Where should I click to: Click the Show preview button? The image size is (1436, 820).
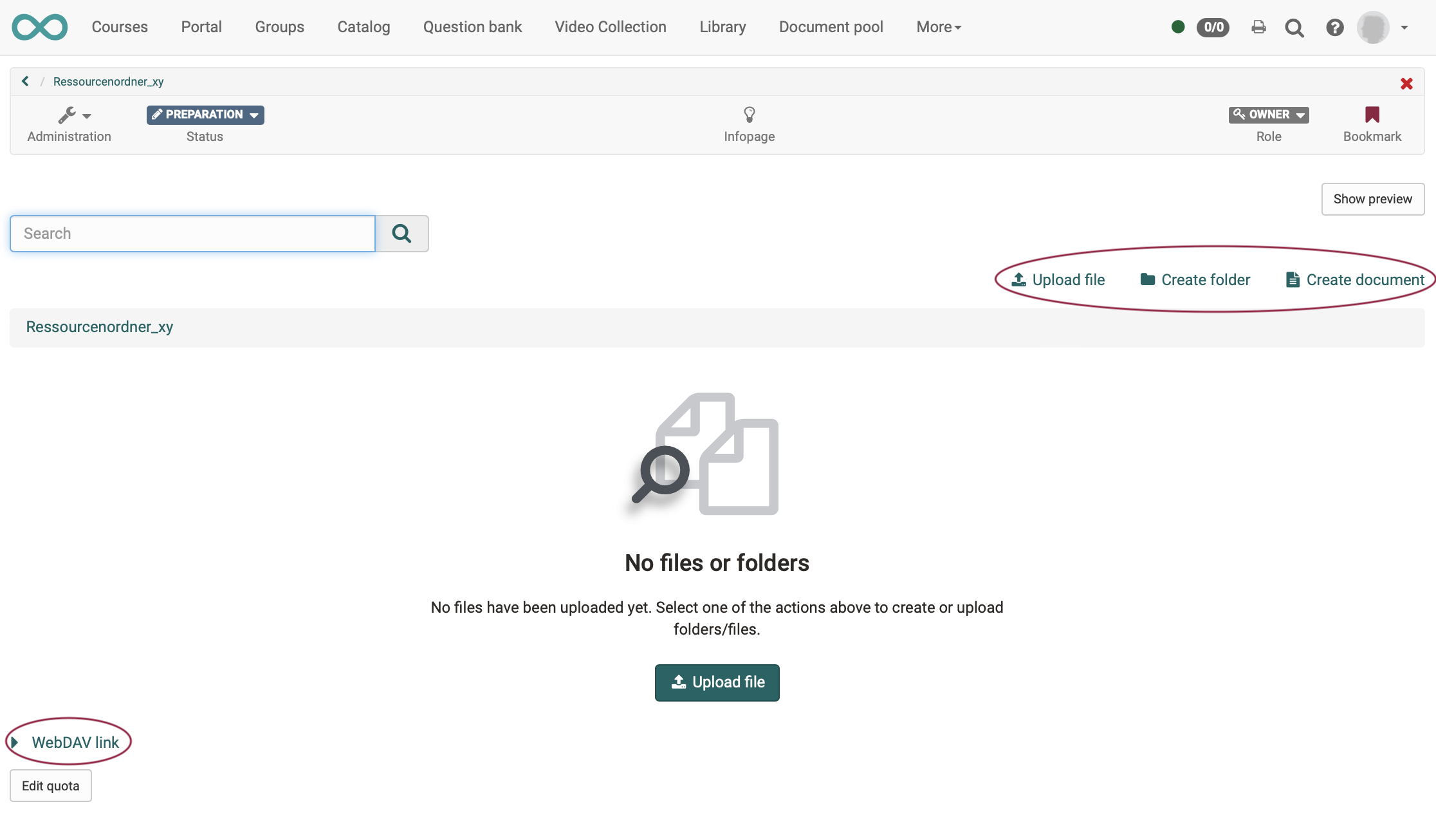point(1372,199)
